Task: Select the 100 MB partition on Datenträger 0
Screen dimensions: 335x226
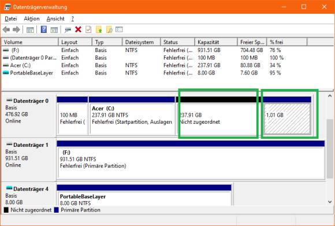Action: (x=72, y=116)
